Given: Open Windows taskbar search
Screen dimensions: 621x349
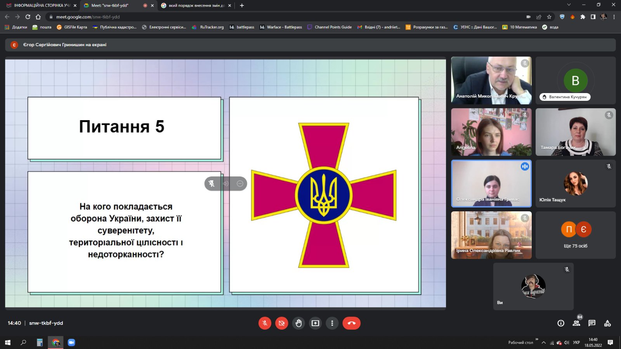Looking at the screenshot, I should (x=23, y=342).
